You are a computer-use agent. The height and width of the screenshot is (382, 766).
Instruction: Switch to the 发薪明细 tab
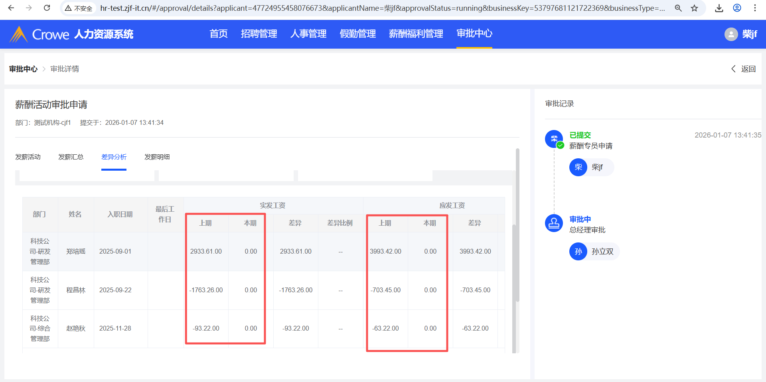[x=157, y=157]
